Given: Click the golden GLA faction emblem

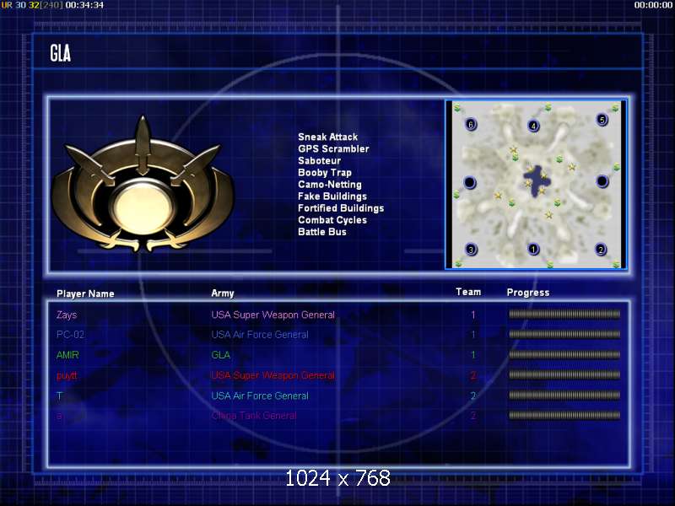Looking at the screenshot, I should coord(142,185).
